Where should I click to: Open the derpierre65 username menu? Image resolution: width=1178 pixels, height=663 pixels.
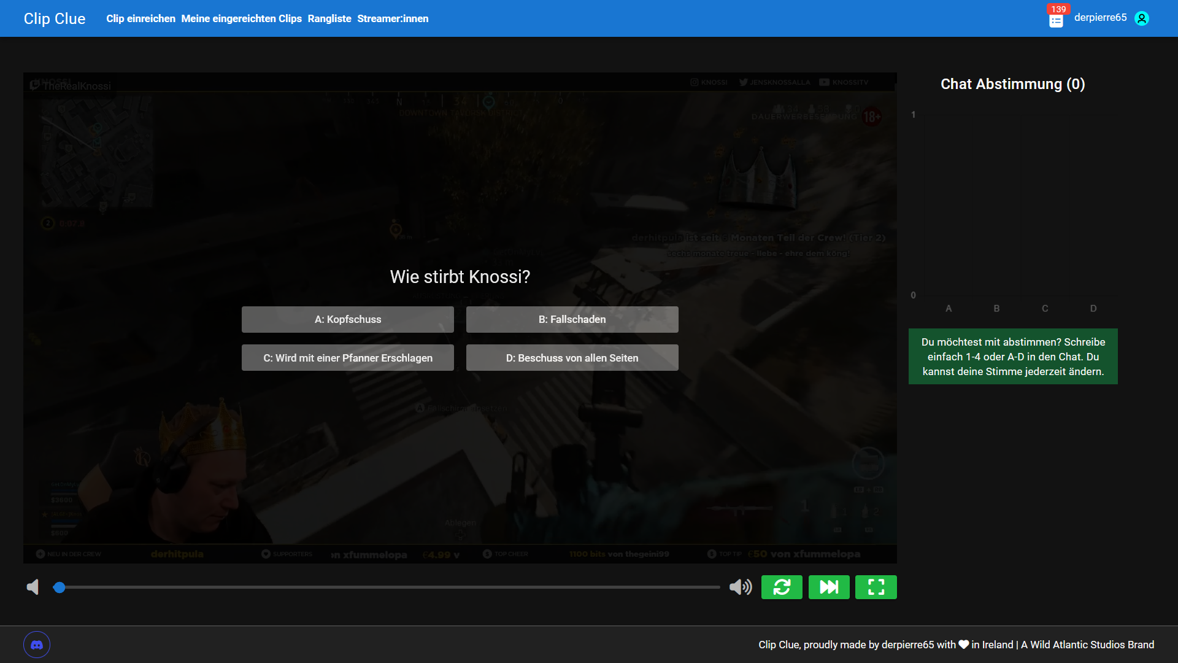click(x=1100, y=17)
